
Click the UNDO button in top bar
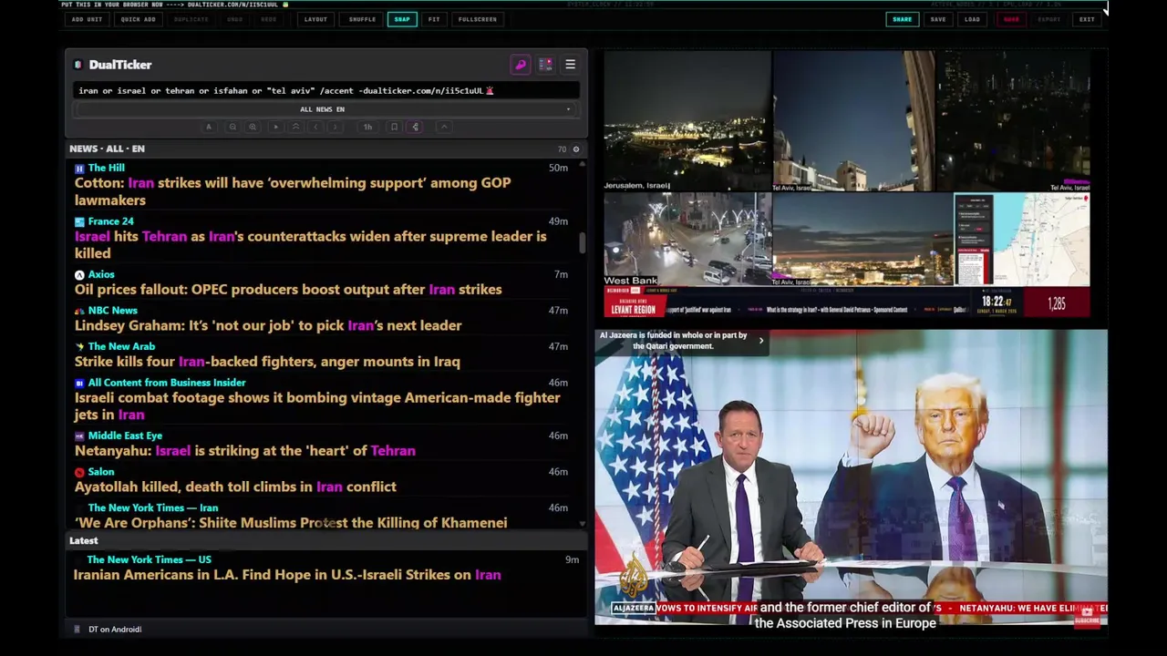[235, 19]
